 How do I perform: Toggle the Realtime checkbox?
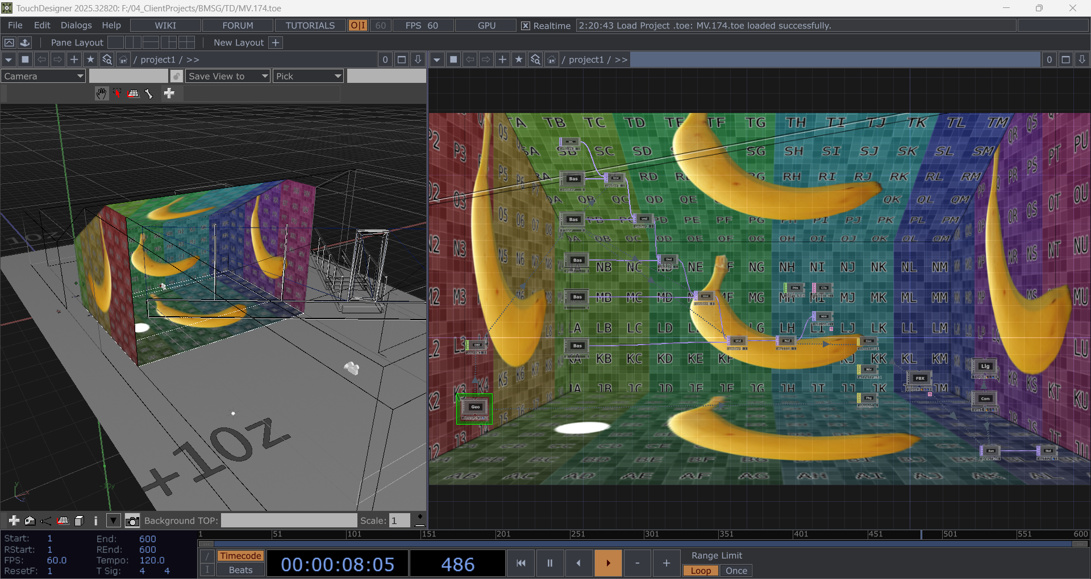coord(526,26)
